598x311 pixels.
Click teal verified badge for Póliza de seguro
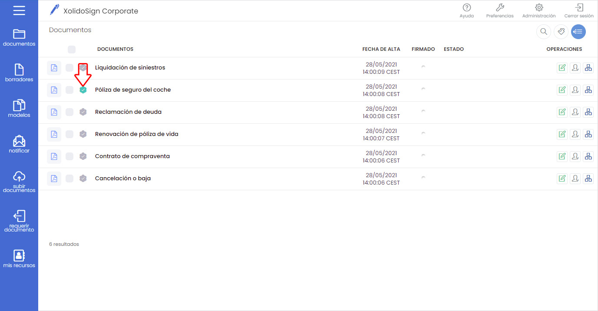83,90
